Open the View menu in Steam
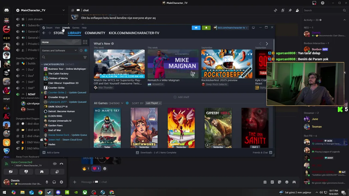This screenshot has height=196, width=349. [x=57, y=28]
